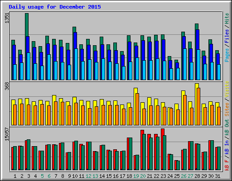This screenshot has width=232, height=181.
Task: Click day label "4" on the x-axis
Action: coord(35,176)
